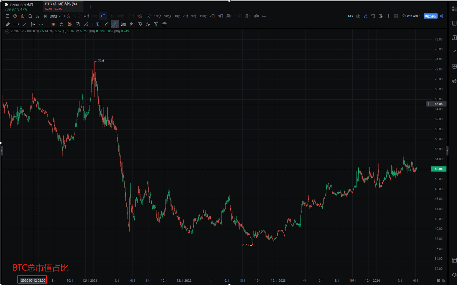Share the chart via share icon

pos(442,16)
